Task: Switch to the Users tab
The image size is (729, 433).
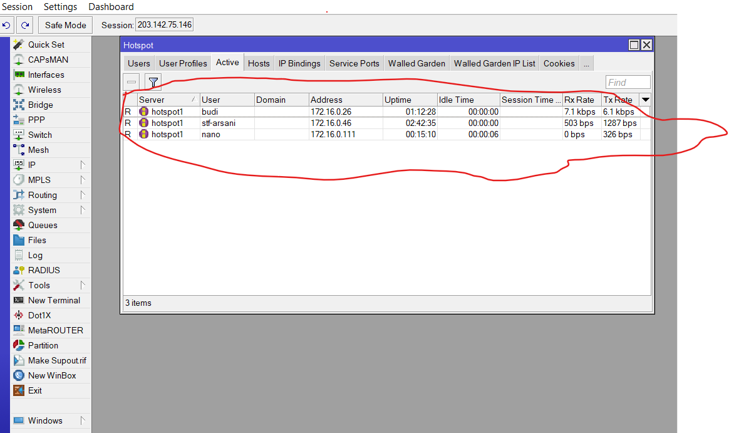Action: (x=139, y=64)
